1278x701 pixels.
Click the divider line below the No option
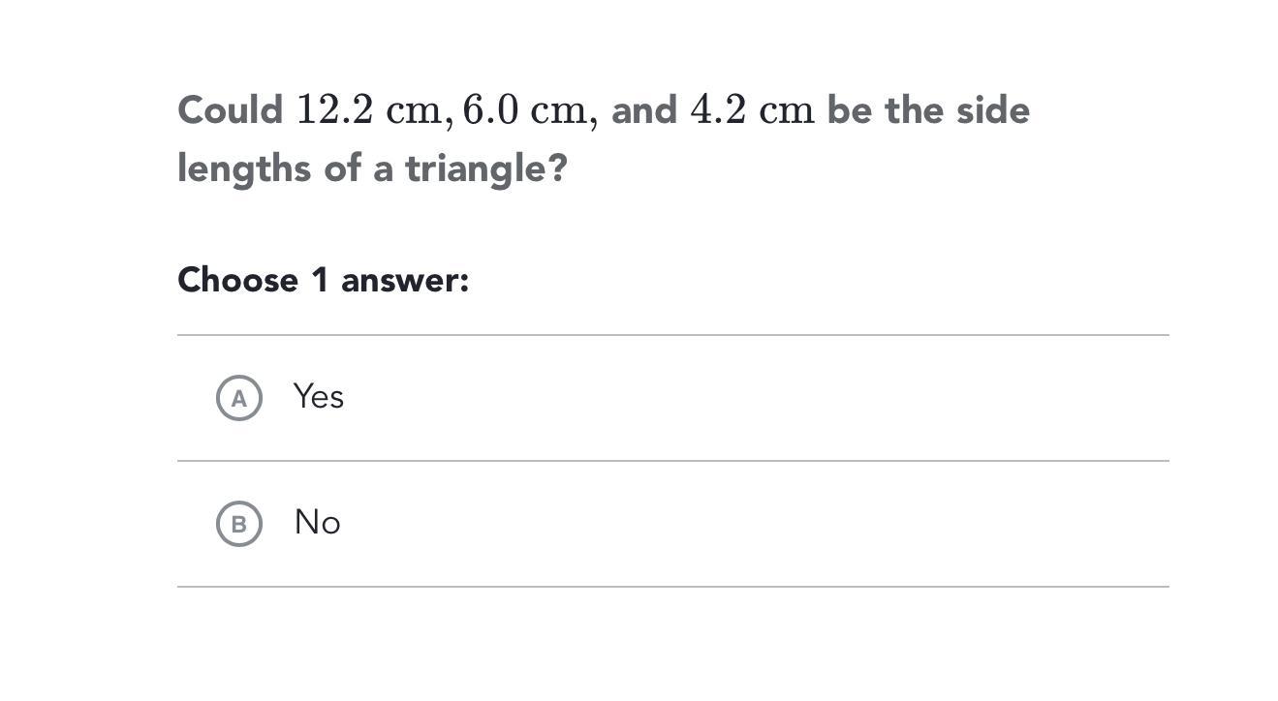pos(672,587)
